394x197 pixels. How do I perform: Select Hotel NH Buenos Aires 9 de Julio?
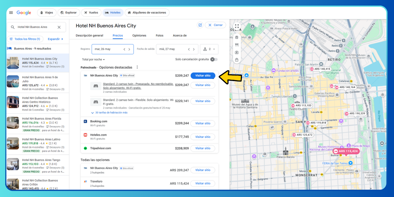pyautogui.click(x=38, y=83)
